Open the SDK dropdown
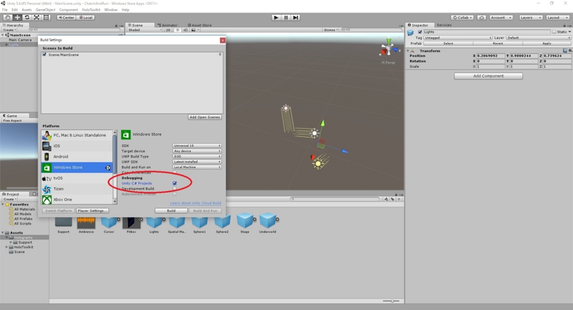 [x=196, y=146]
